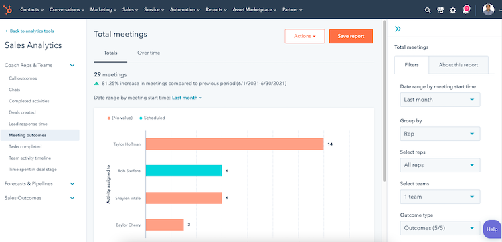Image resolution: width=502 pixels, height=242 pixels.
Task: Click the 29 meetings total text
Action: 110,74
